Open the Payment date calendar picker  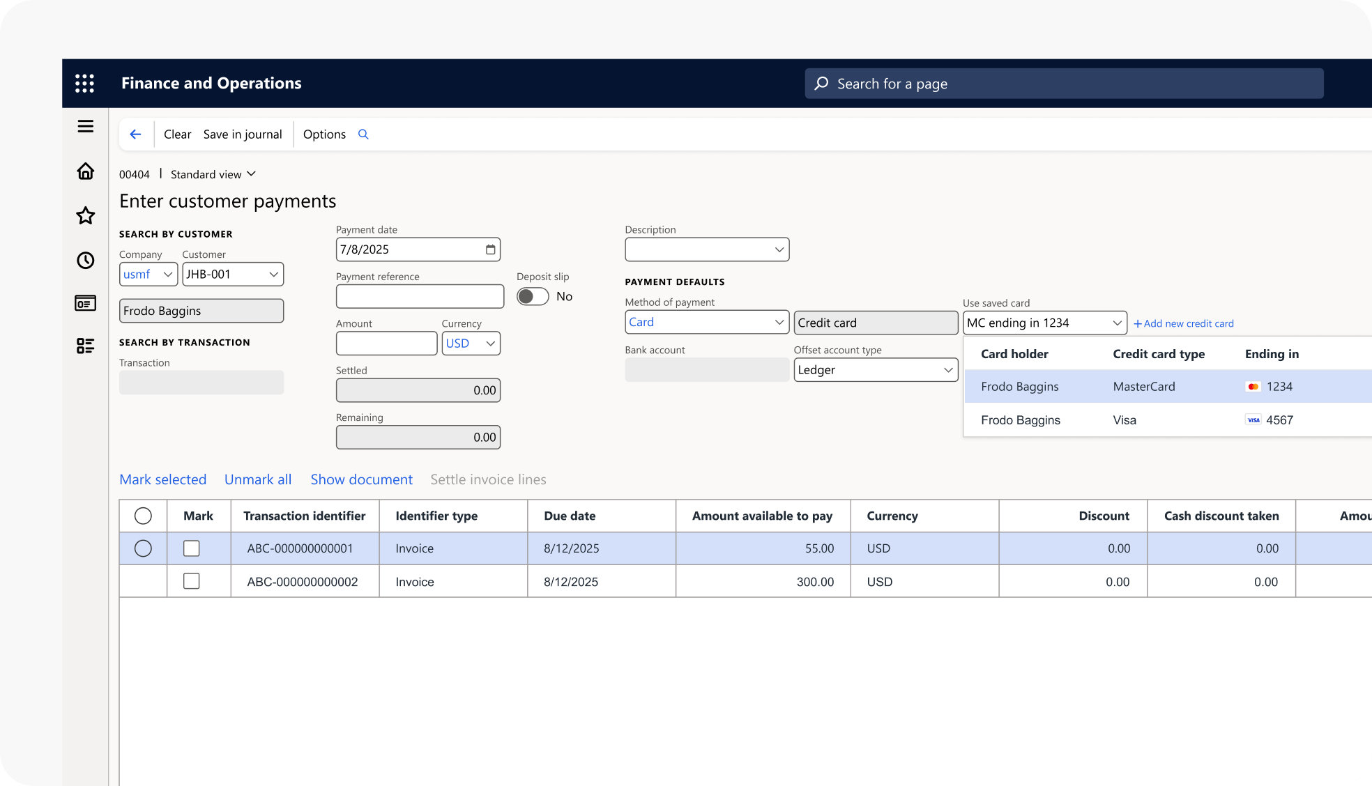click(x=491, y=249)
